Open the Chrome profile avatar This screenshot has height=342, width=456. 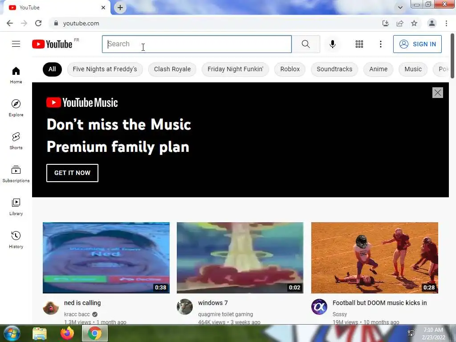432,23
